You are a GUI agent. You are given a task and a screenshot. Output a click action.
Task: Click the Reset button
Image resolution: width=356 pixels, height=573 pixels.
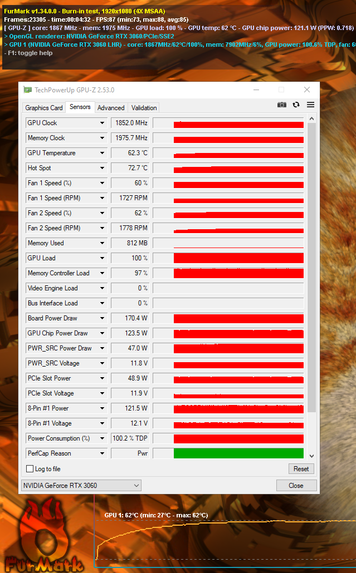click(301, 469)
